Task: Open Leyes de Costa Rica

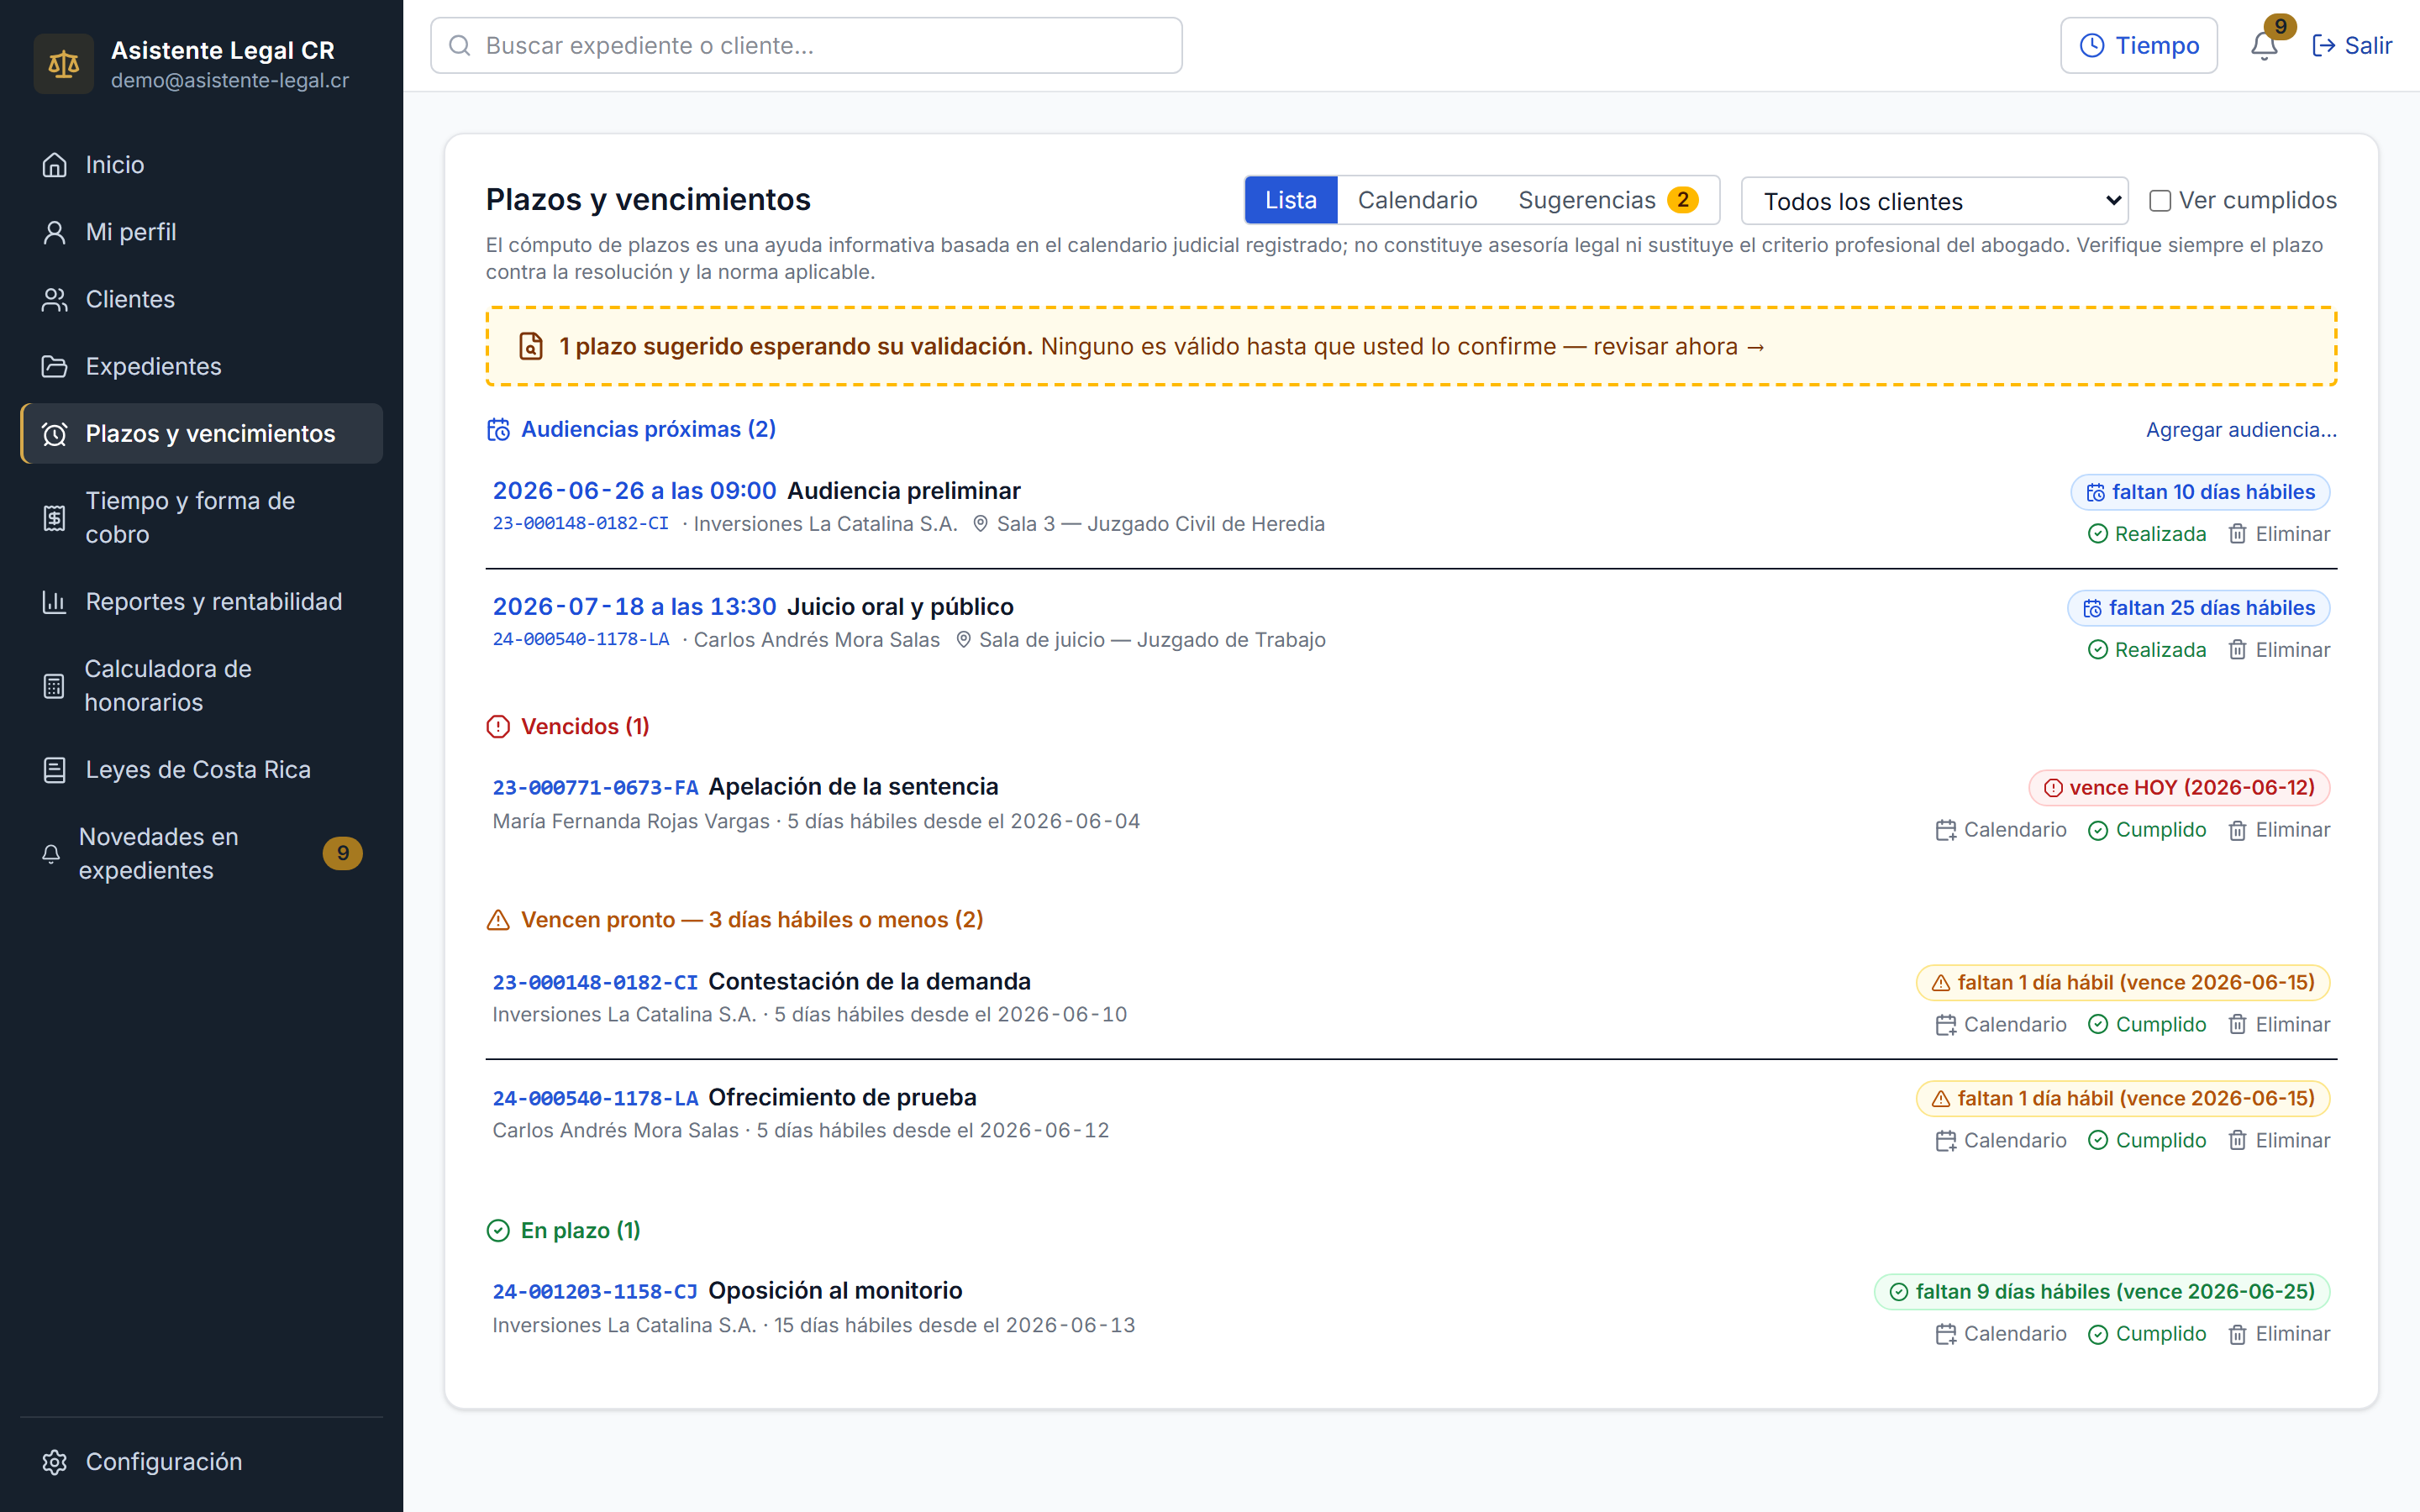Action: pos(201,769)
